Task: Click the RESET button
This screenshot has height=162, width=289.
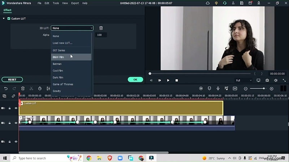Action: pyautogui.click(x=12, y=80)
